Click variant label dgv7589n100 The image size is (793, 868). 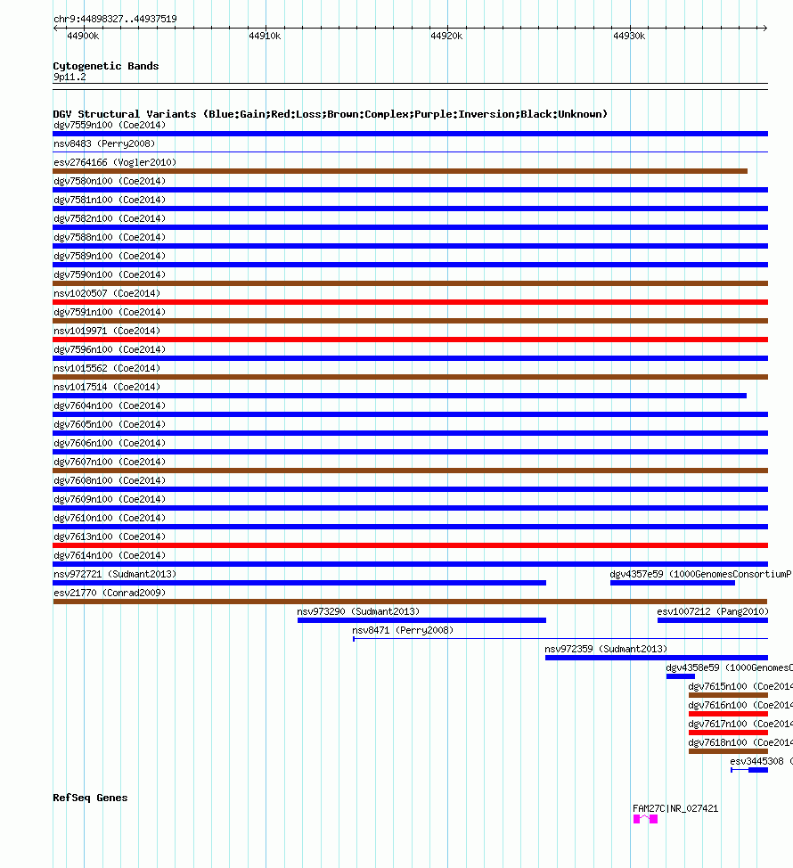tap(110, 257)
